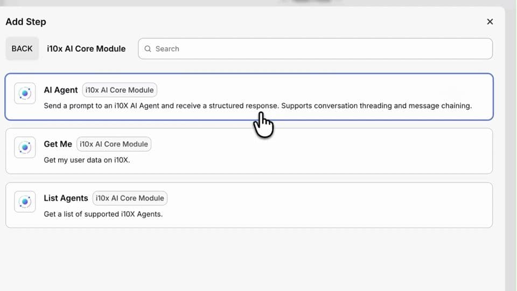Click the AI Agent description about structured response
This screenshot has width=517, height=291.
pos(257,106)
